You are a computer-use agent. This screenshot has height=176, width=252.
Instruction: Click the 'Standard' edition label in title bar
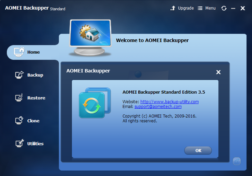click(x=58, y=9)
